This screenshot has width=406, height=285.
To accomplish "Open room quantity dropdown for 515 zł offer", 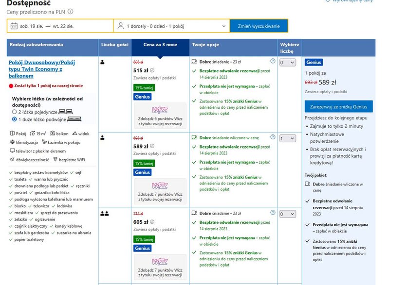I will [x=287, y=63].
